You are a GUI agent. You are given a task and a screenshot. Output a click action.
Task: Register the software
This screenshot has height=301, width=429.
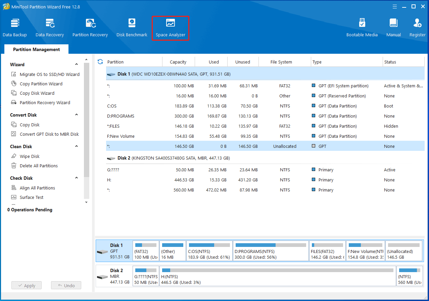417,27
